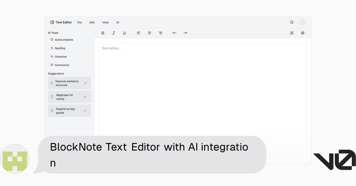Image resolution: width=356 pixels, height=186 pixels.
Task: Accept 'Rephrase for clarity' with its checkmark
Action: pyautogui.click(x=85, y=97)
